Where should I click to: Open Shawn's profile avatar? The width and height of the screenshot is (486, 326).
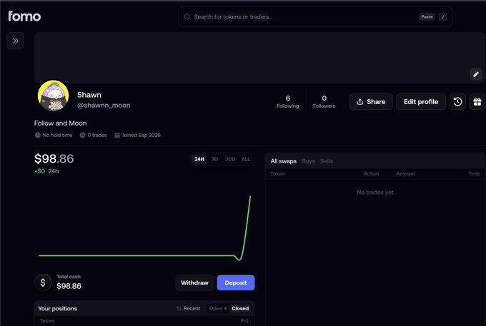click(x=54, y=96)
